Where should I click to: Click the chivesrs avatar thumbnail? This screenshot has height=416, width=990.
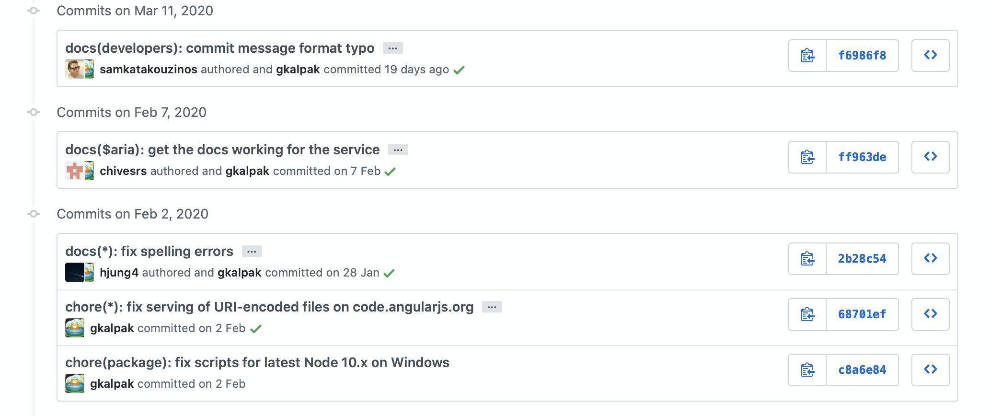click(x=74, y=171)
